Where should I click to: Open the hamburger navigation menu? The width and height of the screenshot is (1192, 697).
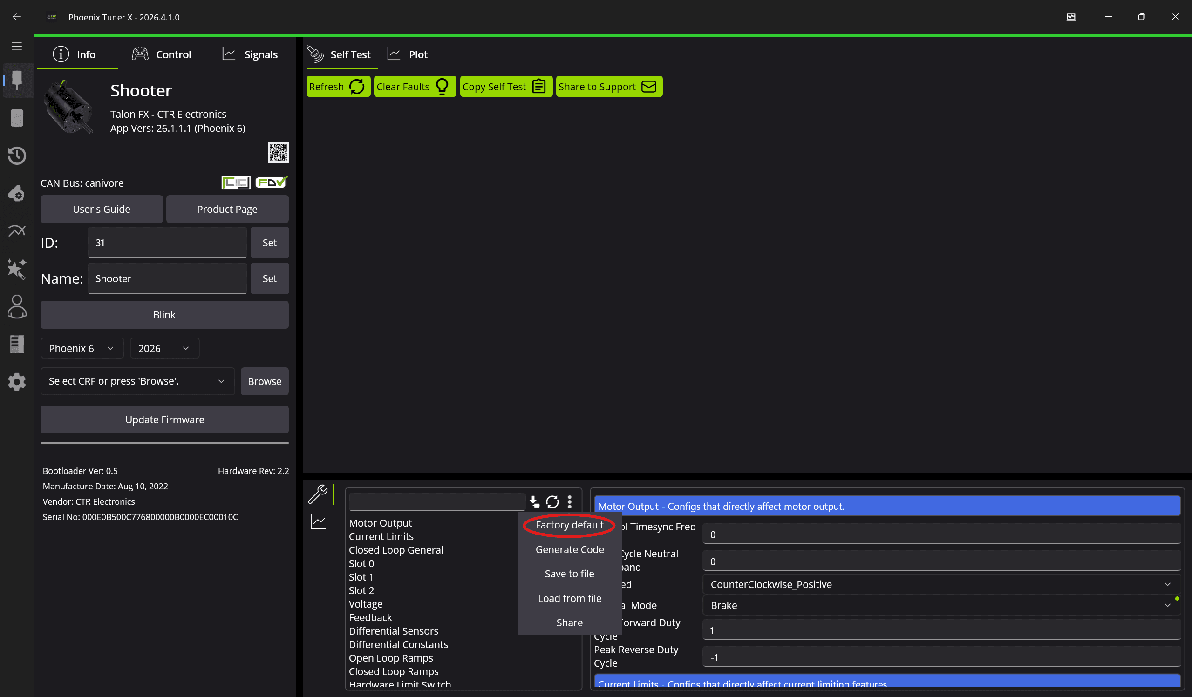pyautogui.click(x=17, y=46)
